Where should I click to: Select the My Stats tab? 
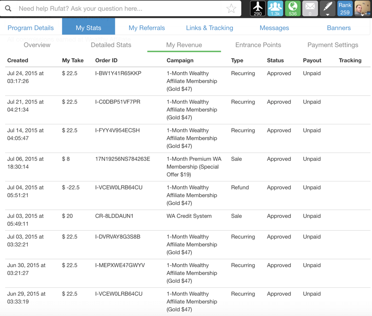pos(89,27)
